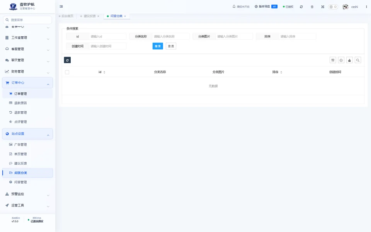Toggle the search panel with magnifier icon
Image resolution: width=371 pixels, height=232 pixels.
point(358,60)
